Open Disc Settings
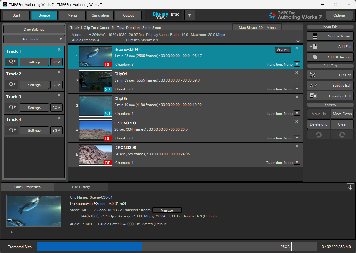 [34, 30]
